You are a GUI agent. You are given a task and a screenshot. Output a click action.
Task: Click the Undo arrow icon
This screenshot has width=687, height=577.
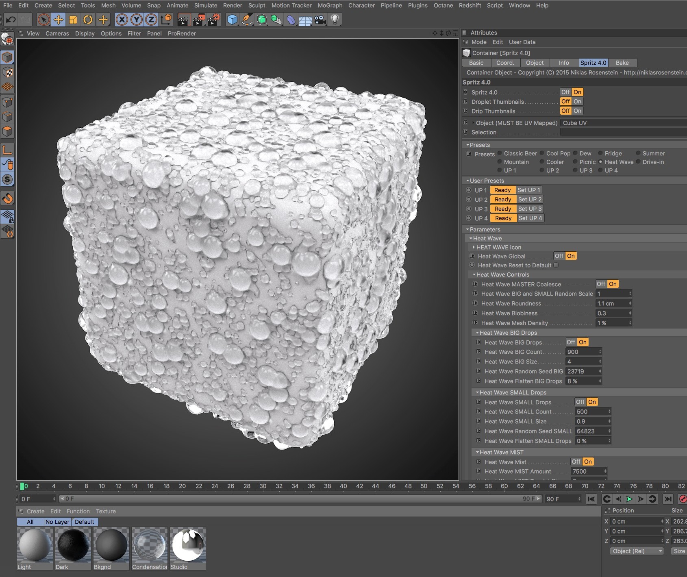11,20
